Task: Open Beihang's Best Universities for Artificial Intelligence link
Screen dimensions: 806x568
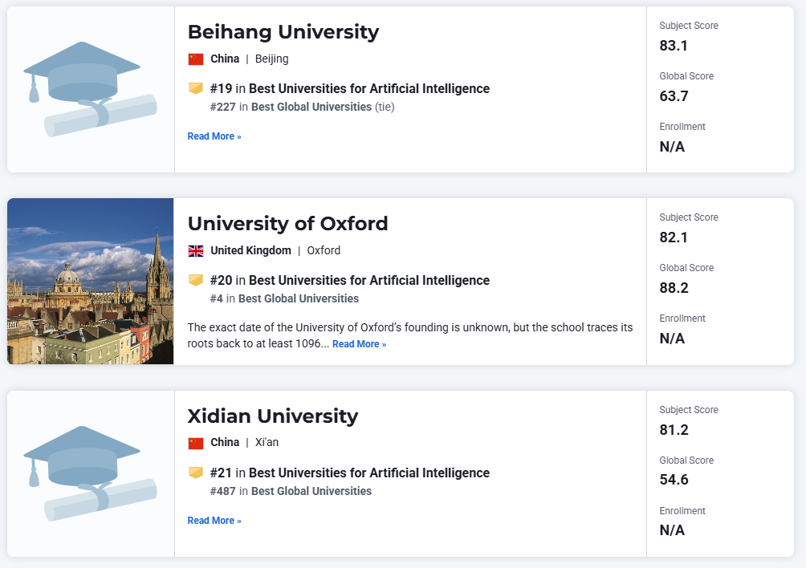Action: (368, 89)
